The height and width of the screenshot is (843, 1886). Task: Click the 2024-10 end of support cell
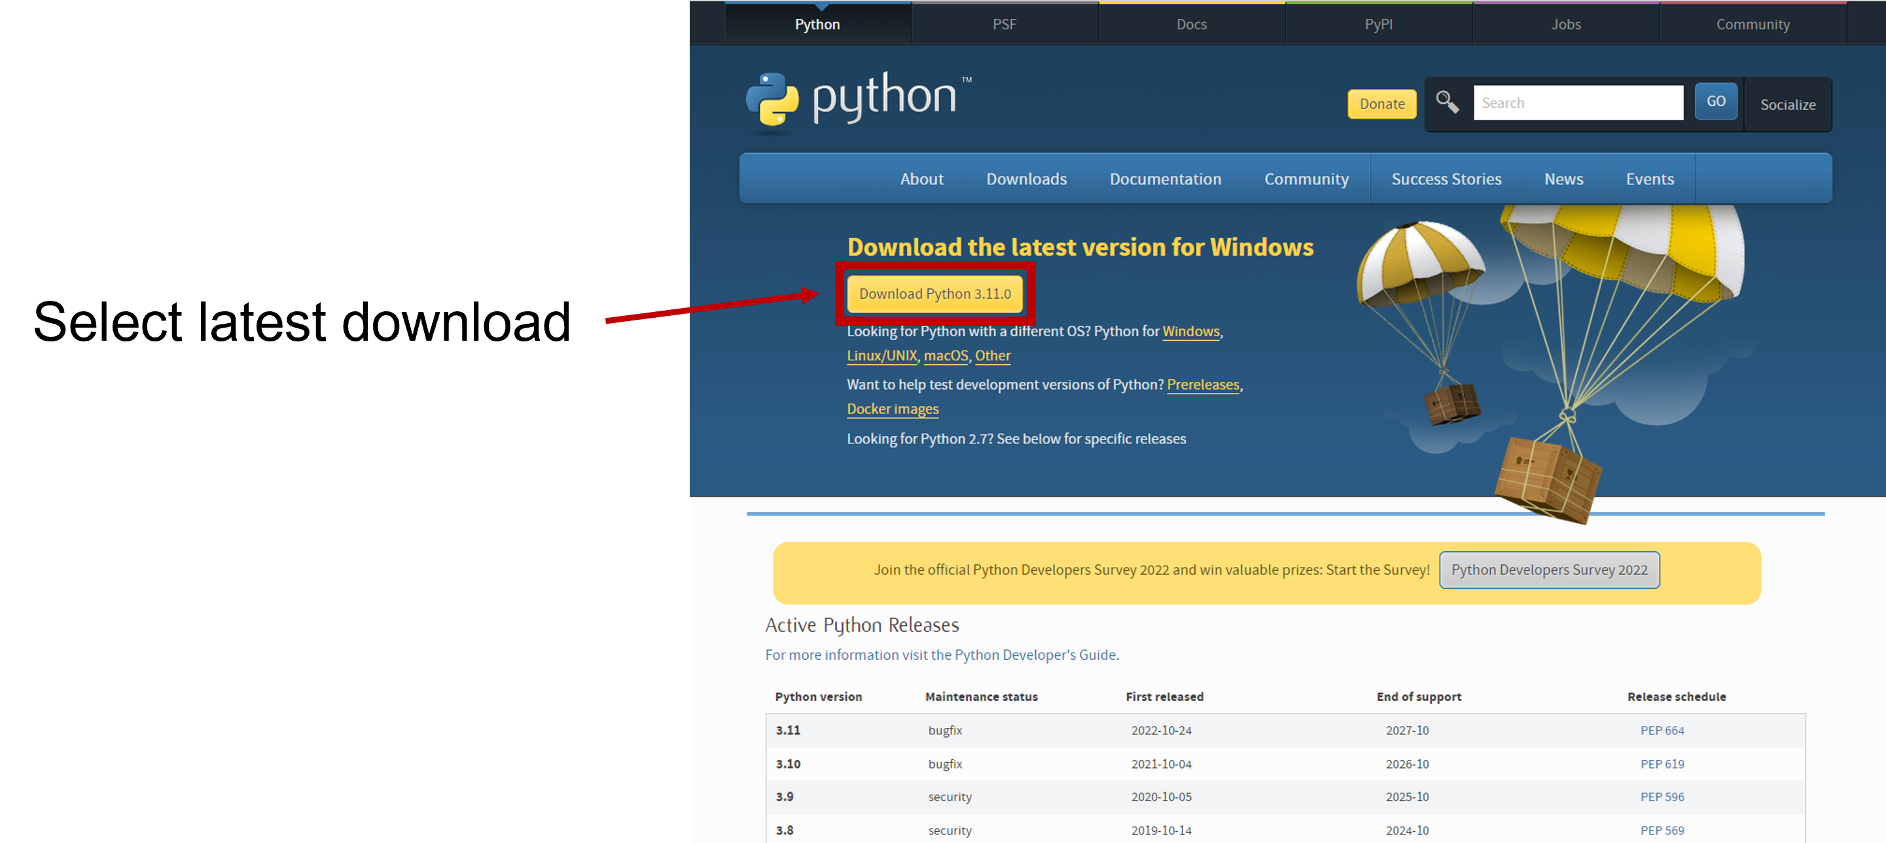click(x=1406, y=831)
